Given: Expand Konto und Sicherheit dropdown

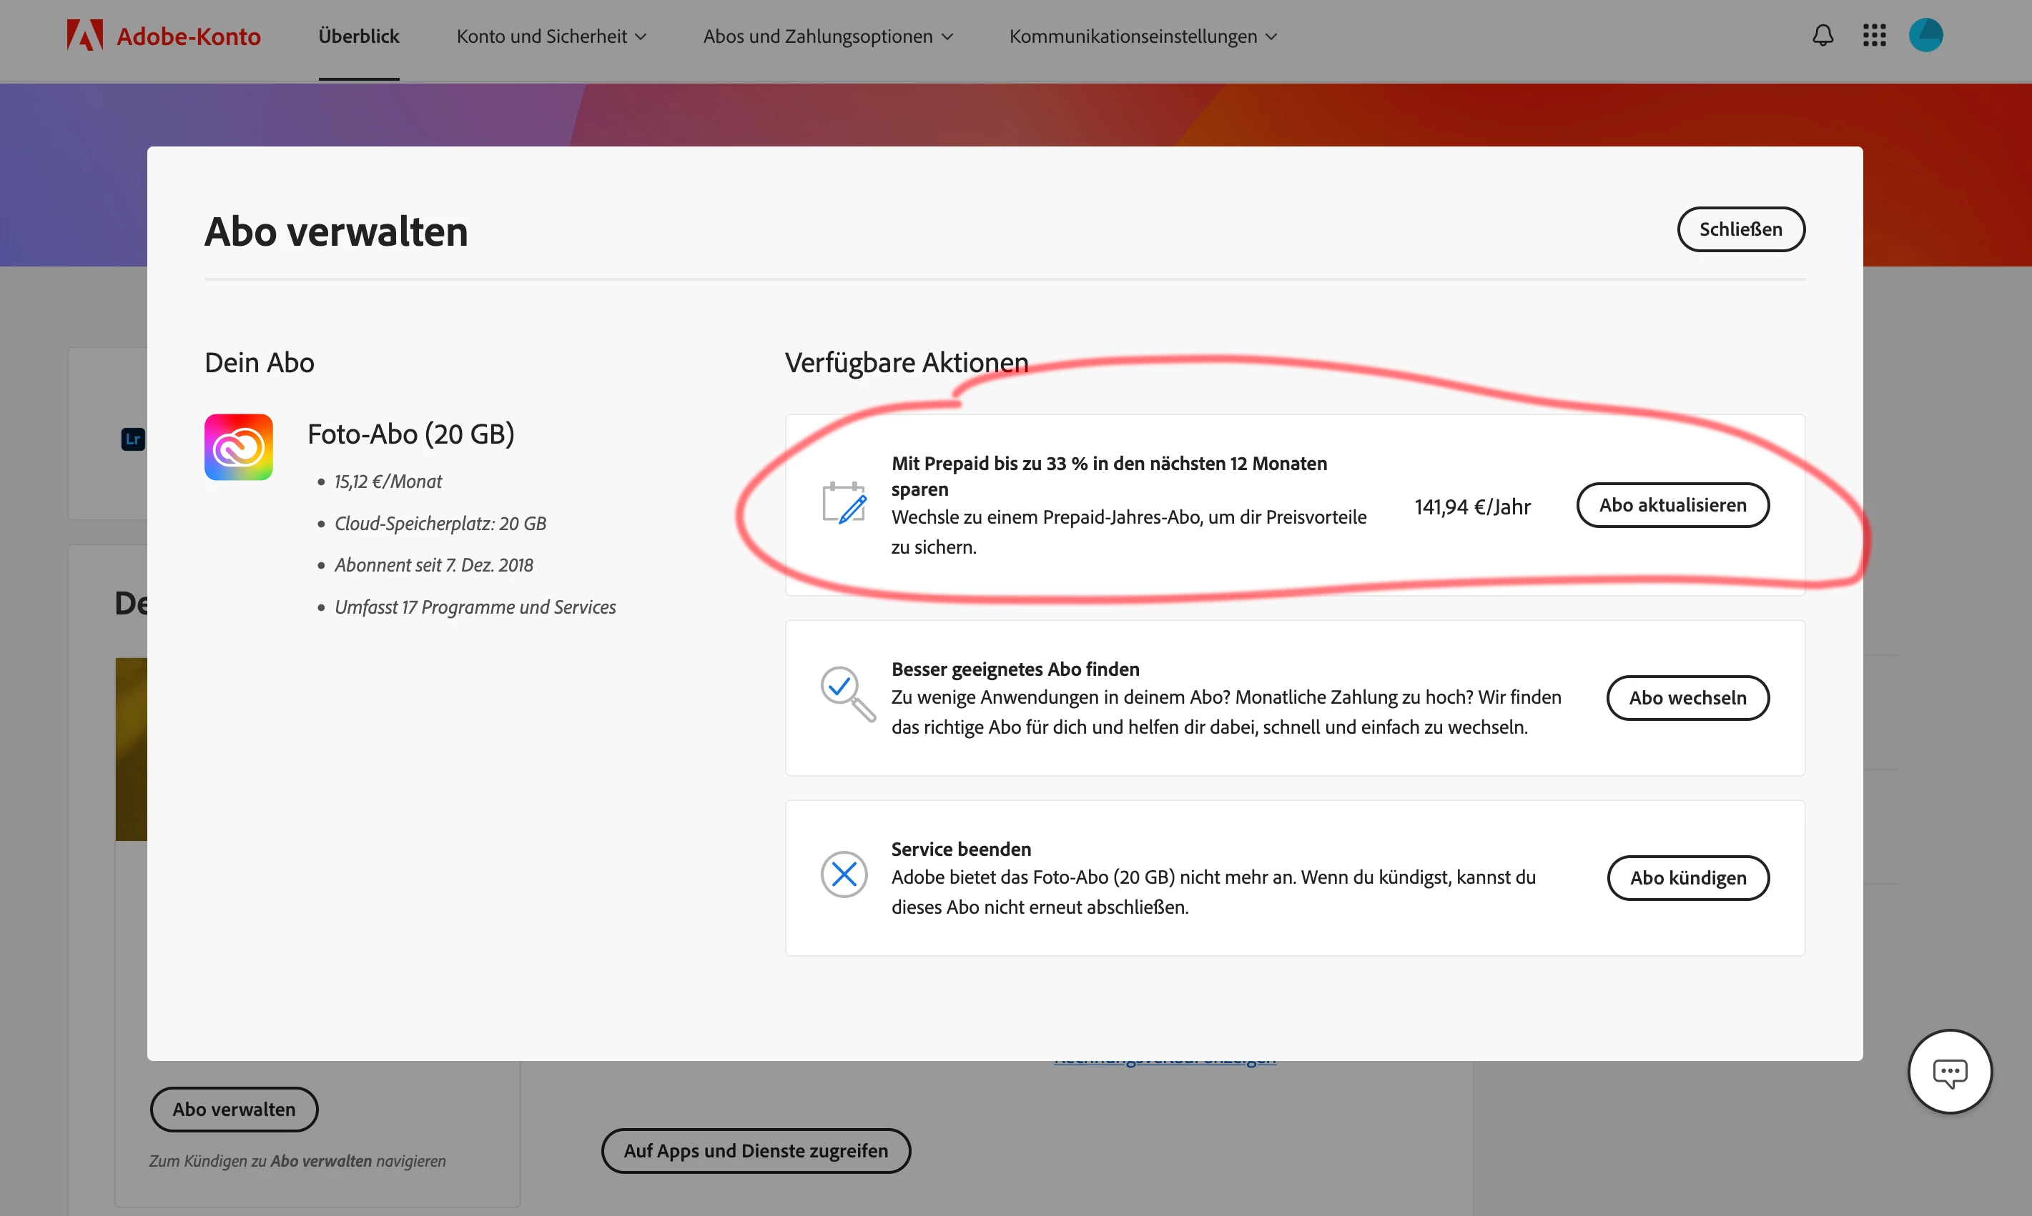Looking at the screenshot, I should [551, 36].
